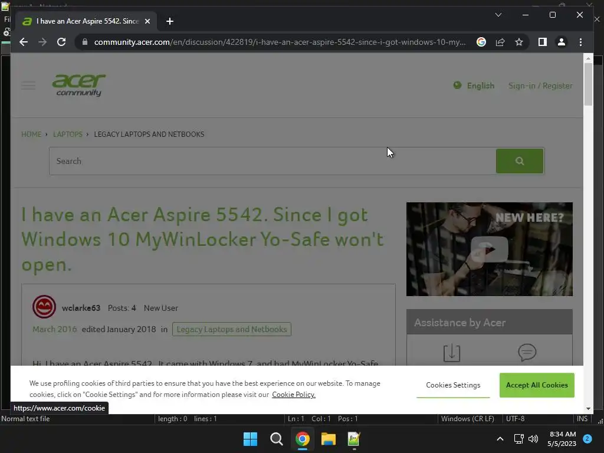Click the green search magnifier button
The image size is (604, 453).
click(x=520, y=161)
